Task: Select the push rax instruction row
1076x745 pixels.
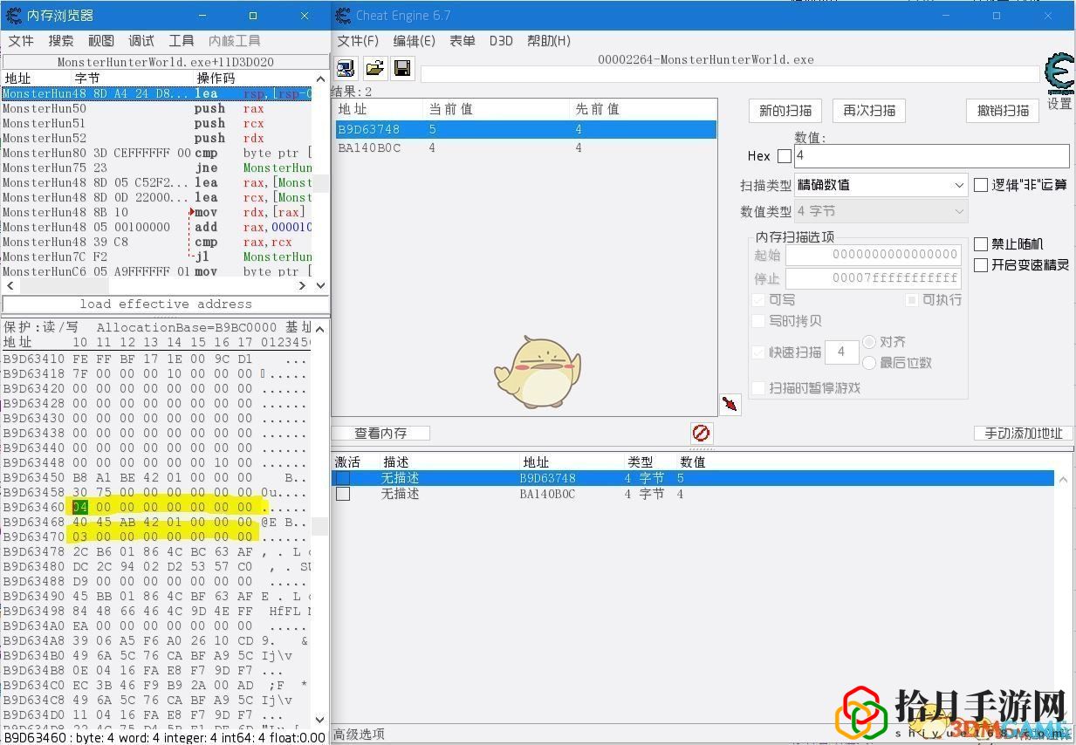Action: [x=157, y=108]
